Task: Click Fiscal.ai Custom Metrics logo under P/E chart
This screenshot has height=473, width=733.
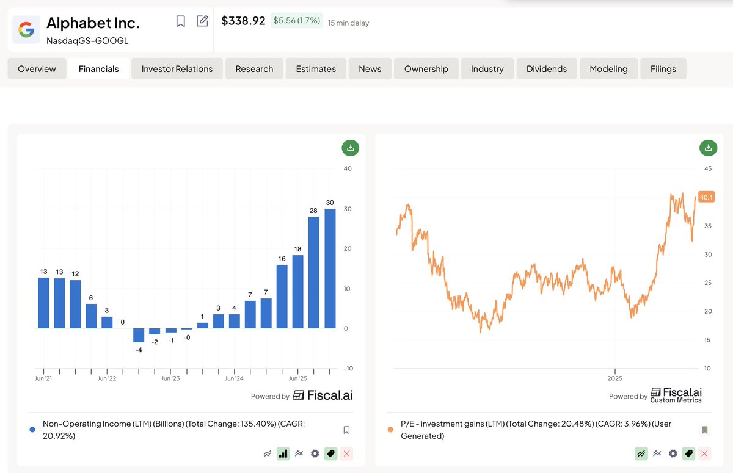Action: (676, 395)
